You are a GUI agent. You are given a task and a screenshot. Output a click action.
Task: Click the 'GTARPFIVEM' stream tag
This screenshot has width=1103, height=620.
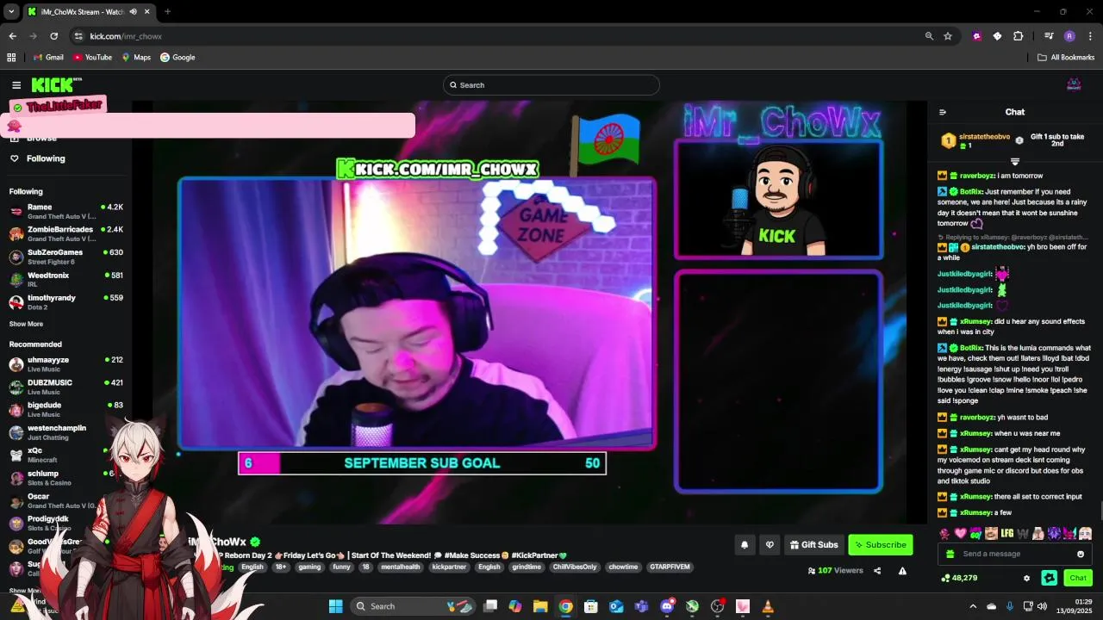click(670, 567)
